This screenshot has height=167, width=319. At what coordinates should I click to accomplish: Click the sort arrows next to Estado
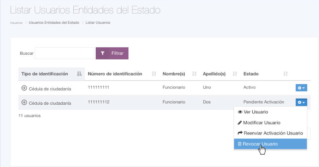[x=286, y=74]
